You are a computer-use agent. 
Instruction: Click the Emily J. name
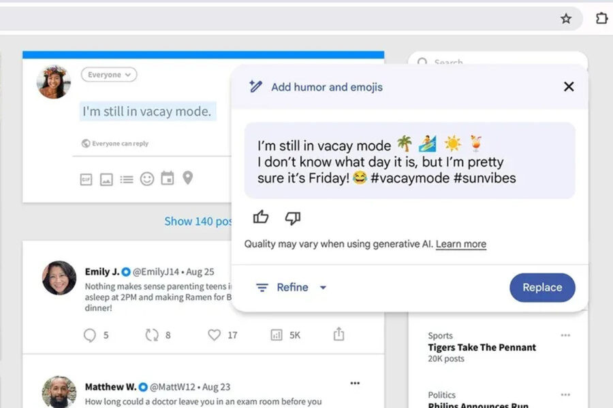click(x=102, y=271)
